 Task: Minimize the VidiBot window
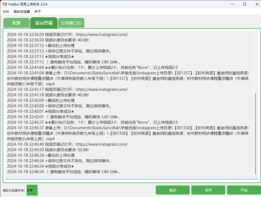(232, 4)
